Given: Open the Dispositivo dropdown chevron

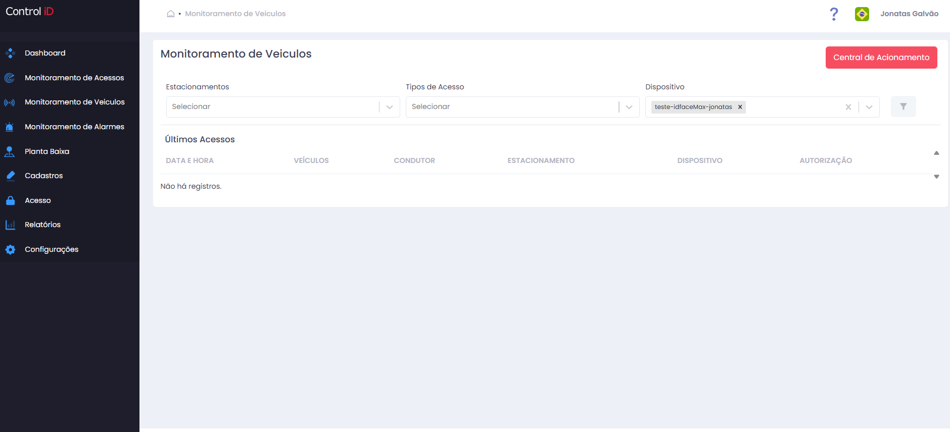Looking at the screenshot, I should [869, 107].
